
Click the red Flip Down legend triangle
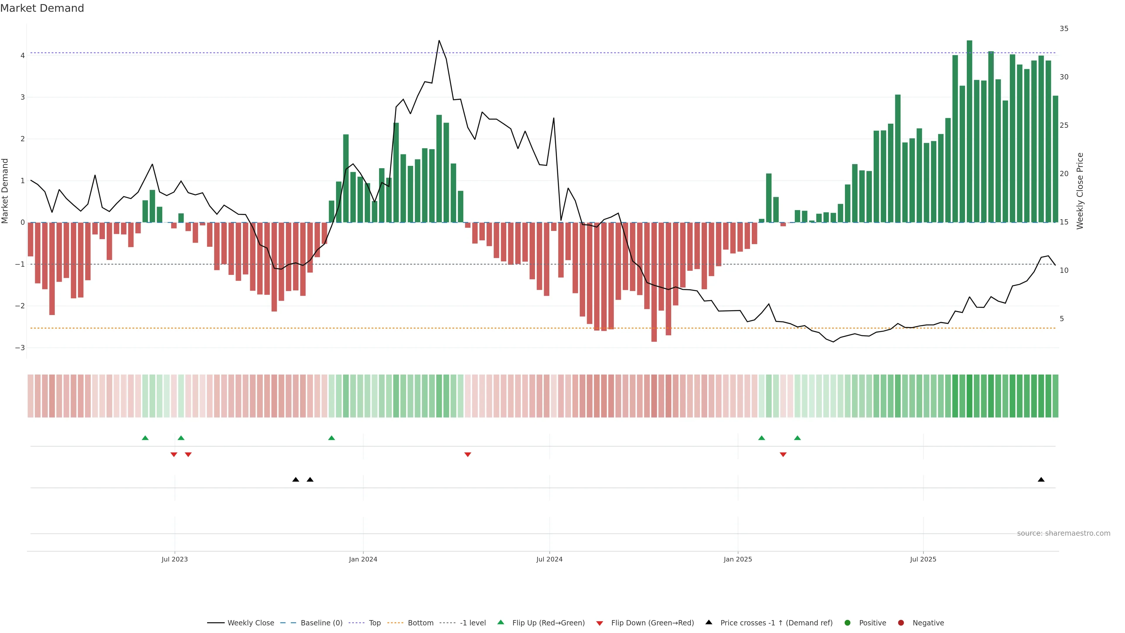[x=600, y=623]
